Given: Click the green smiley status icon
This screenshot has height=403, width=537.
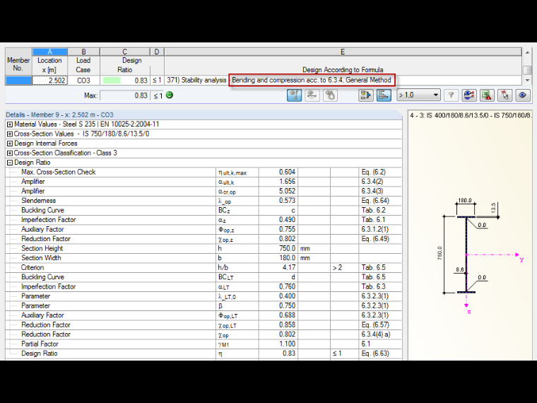Looking at the screenshot, I should [169, 95].
